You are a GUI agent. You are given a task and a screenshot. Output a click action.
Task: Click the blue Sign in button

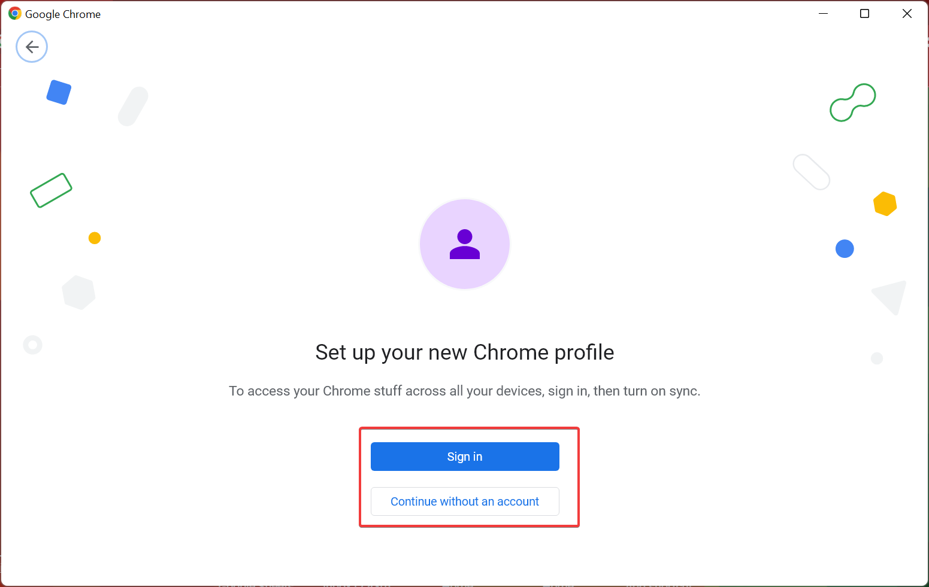point(465,457)
